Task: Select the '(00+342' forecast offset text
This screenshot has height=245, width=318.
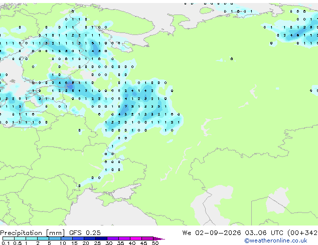Action: 302,233
